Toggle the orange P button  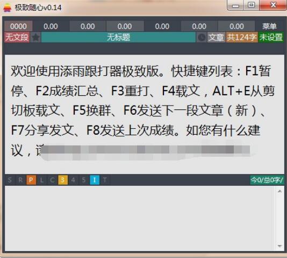click(x=31, y=180)
